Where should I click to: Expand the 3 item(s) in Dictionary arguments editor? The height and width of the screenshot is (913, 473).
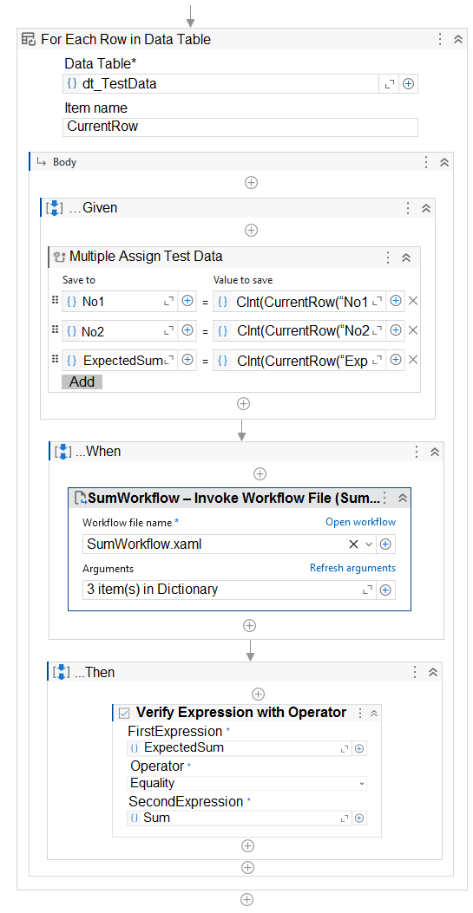[368, 590]
